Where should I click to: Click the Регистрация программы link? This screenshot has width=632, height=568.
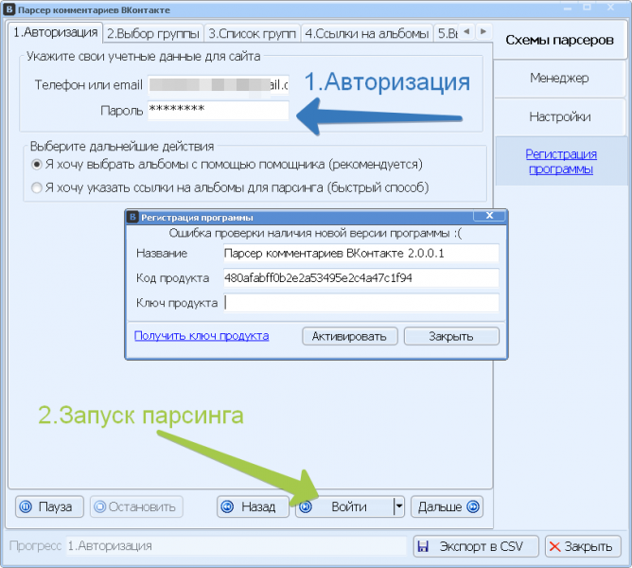pos(561,161)
